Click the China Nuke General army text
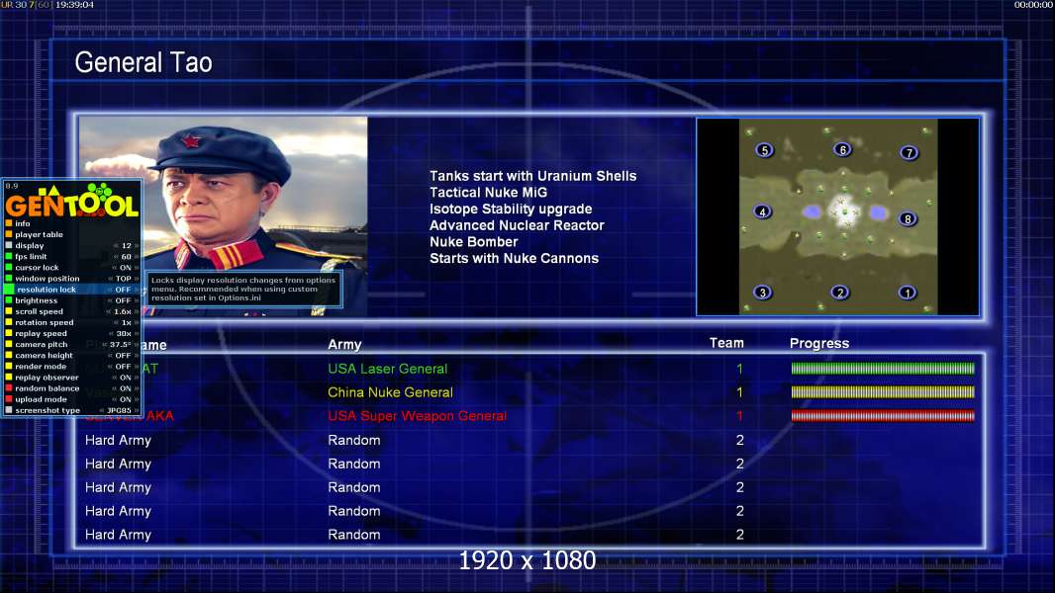This screenshot has width=1055, height=593. pos(390,392)
